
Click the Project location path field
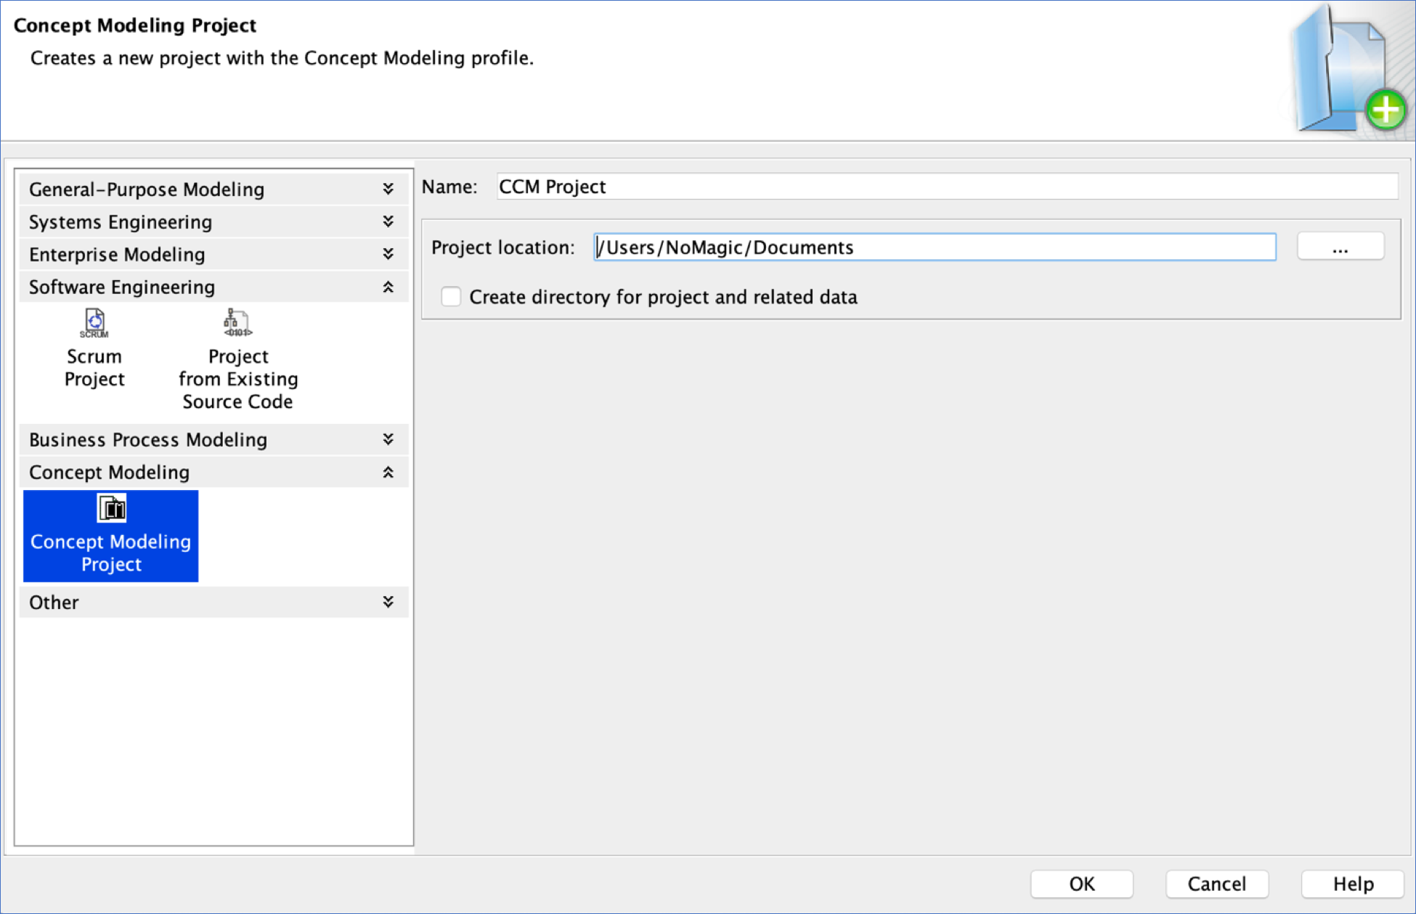[934, 248]
